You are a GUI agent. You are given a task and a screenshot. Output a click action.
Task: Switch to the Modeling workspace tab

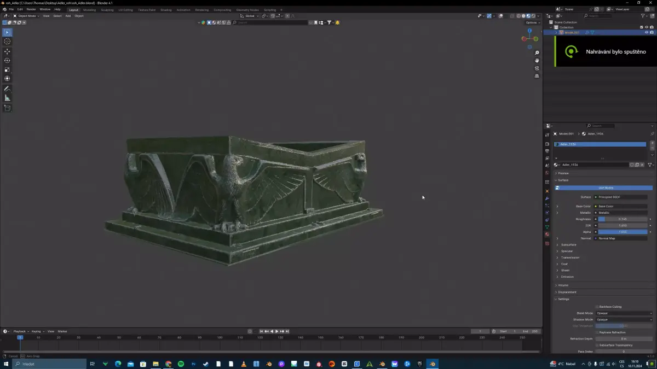pyautogui.click(x=89, y=10)
